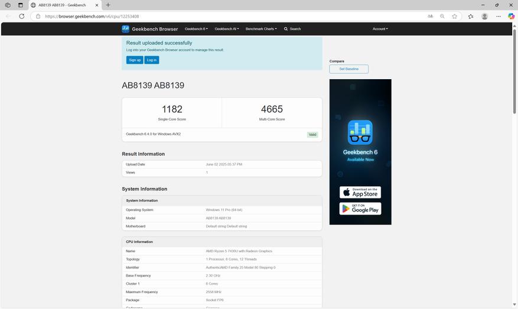Click the Base Frequency value '2.30 GHz'

tap(213, 276)
